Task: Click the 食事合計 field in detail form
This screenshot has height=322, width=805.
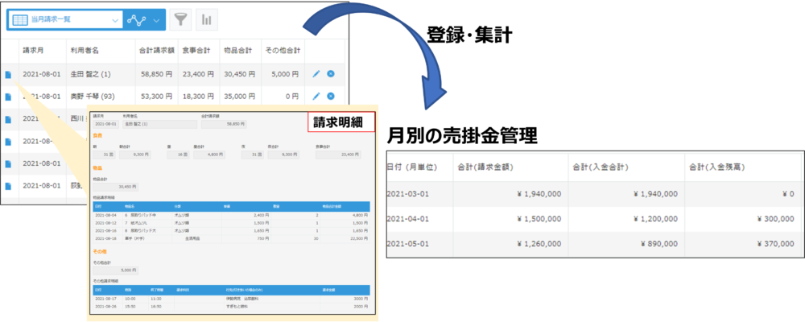Action: pyautogui.click(x=338, y=155)
